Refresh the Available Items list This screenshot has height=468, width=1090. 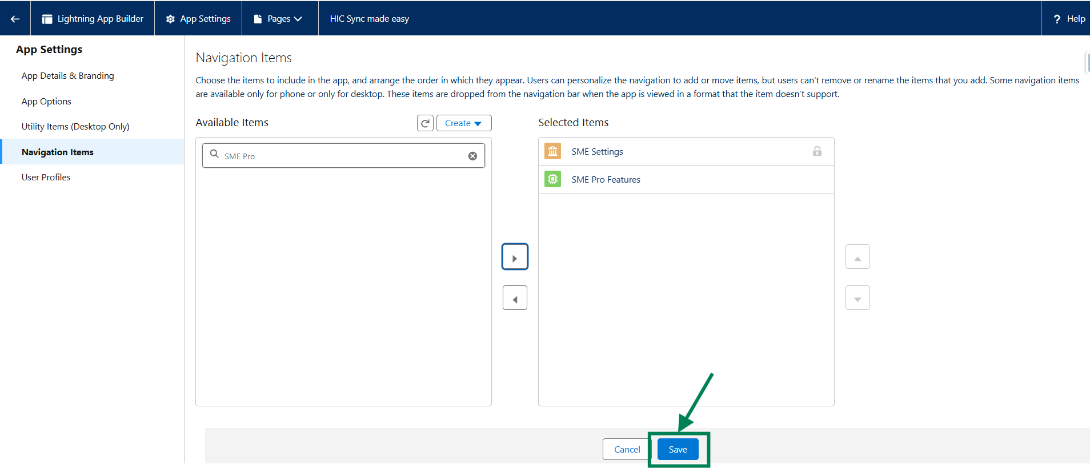tap(425, 123)
